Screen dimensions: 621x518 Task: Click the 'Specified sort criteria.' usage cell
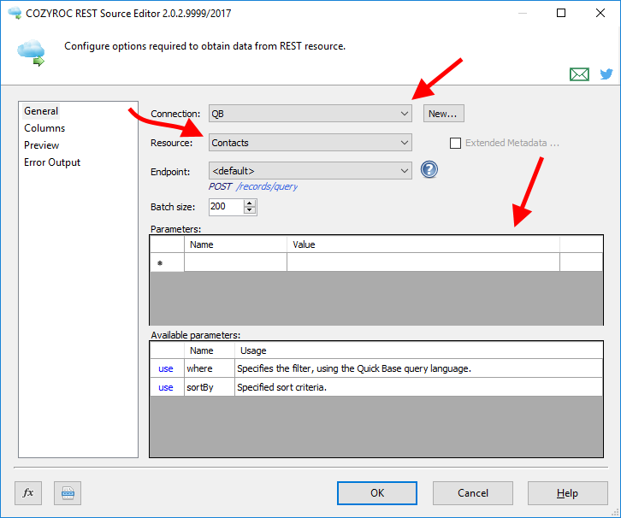pyautogui.click(x=419, y=387)
